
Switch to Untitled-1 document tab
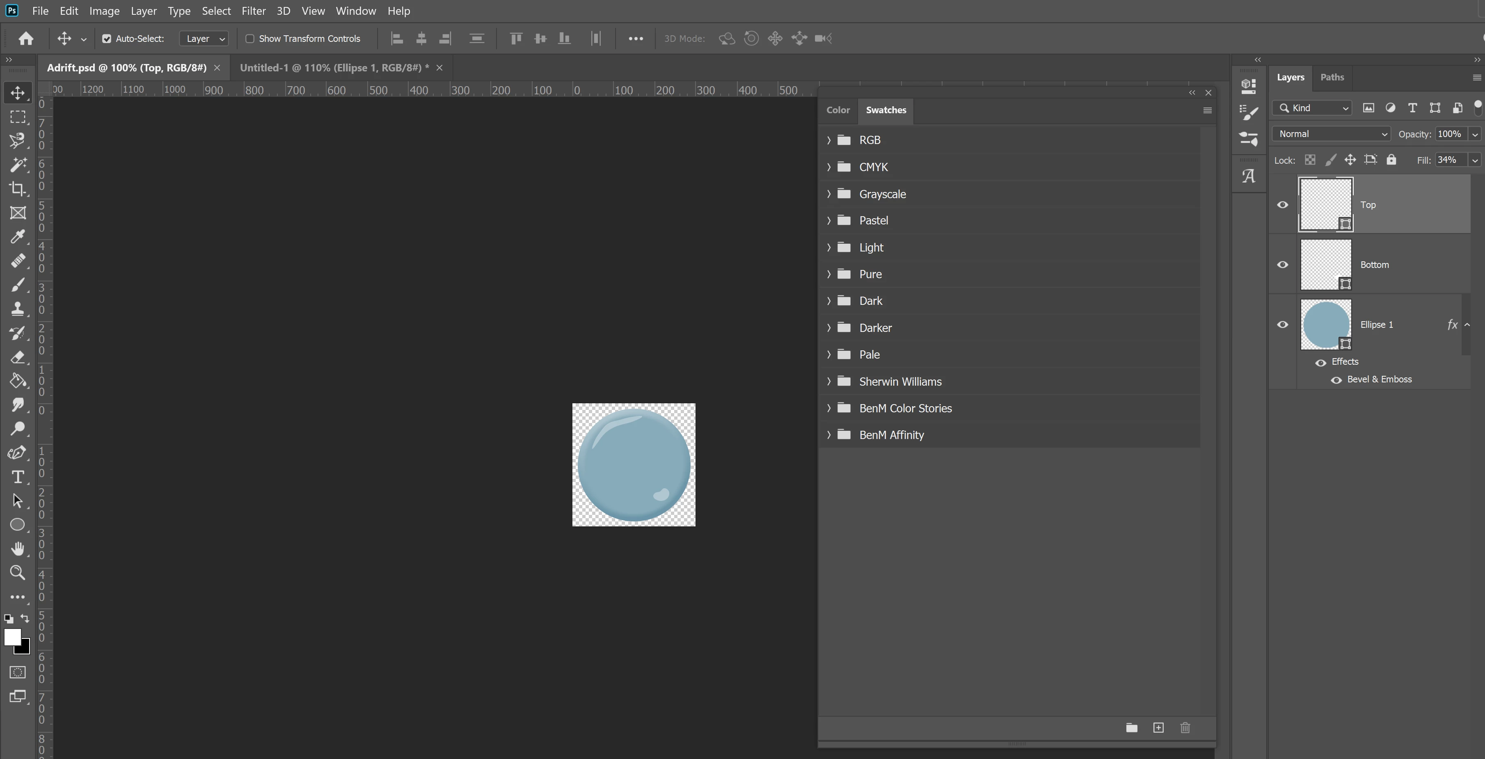coord(334,68)
